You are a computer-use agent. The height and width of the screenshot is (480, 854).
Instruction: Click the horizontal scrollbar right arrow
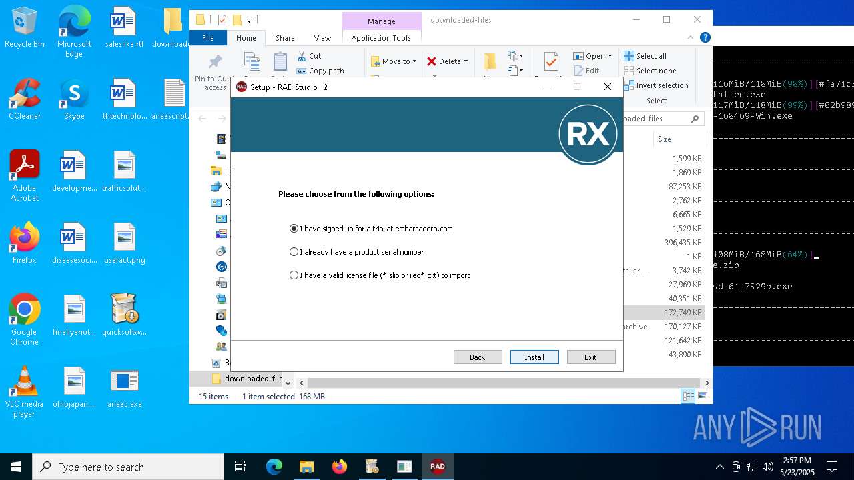click(x=707, y=383)
